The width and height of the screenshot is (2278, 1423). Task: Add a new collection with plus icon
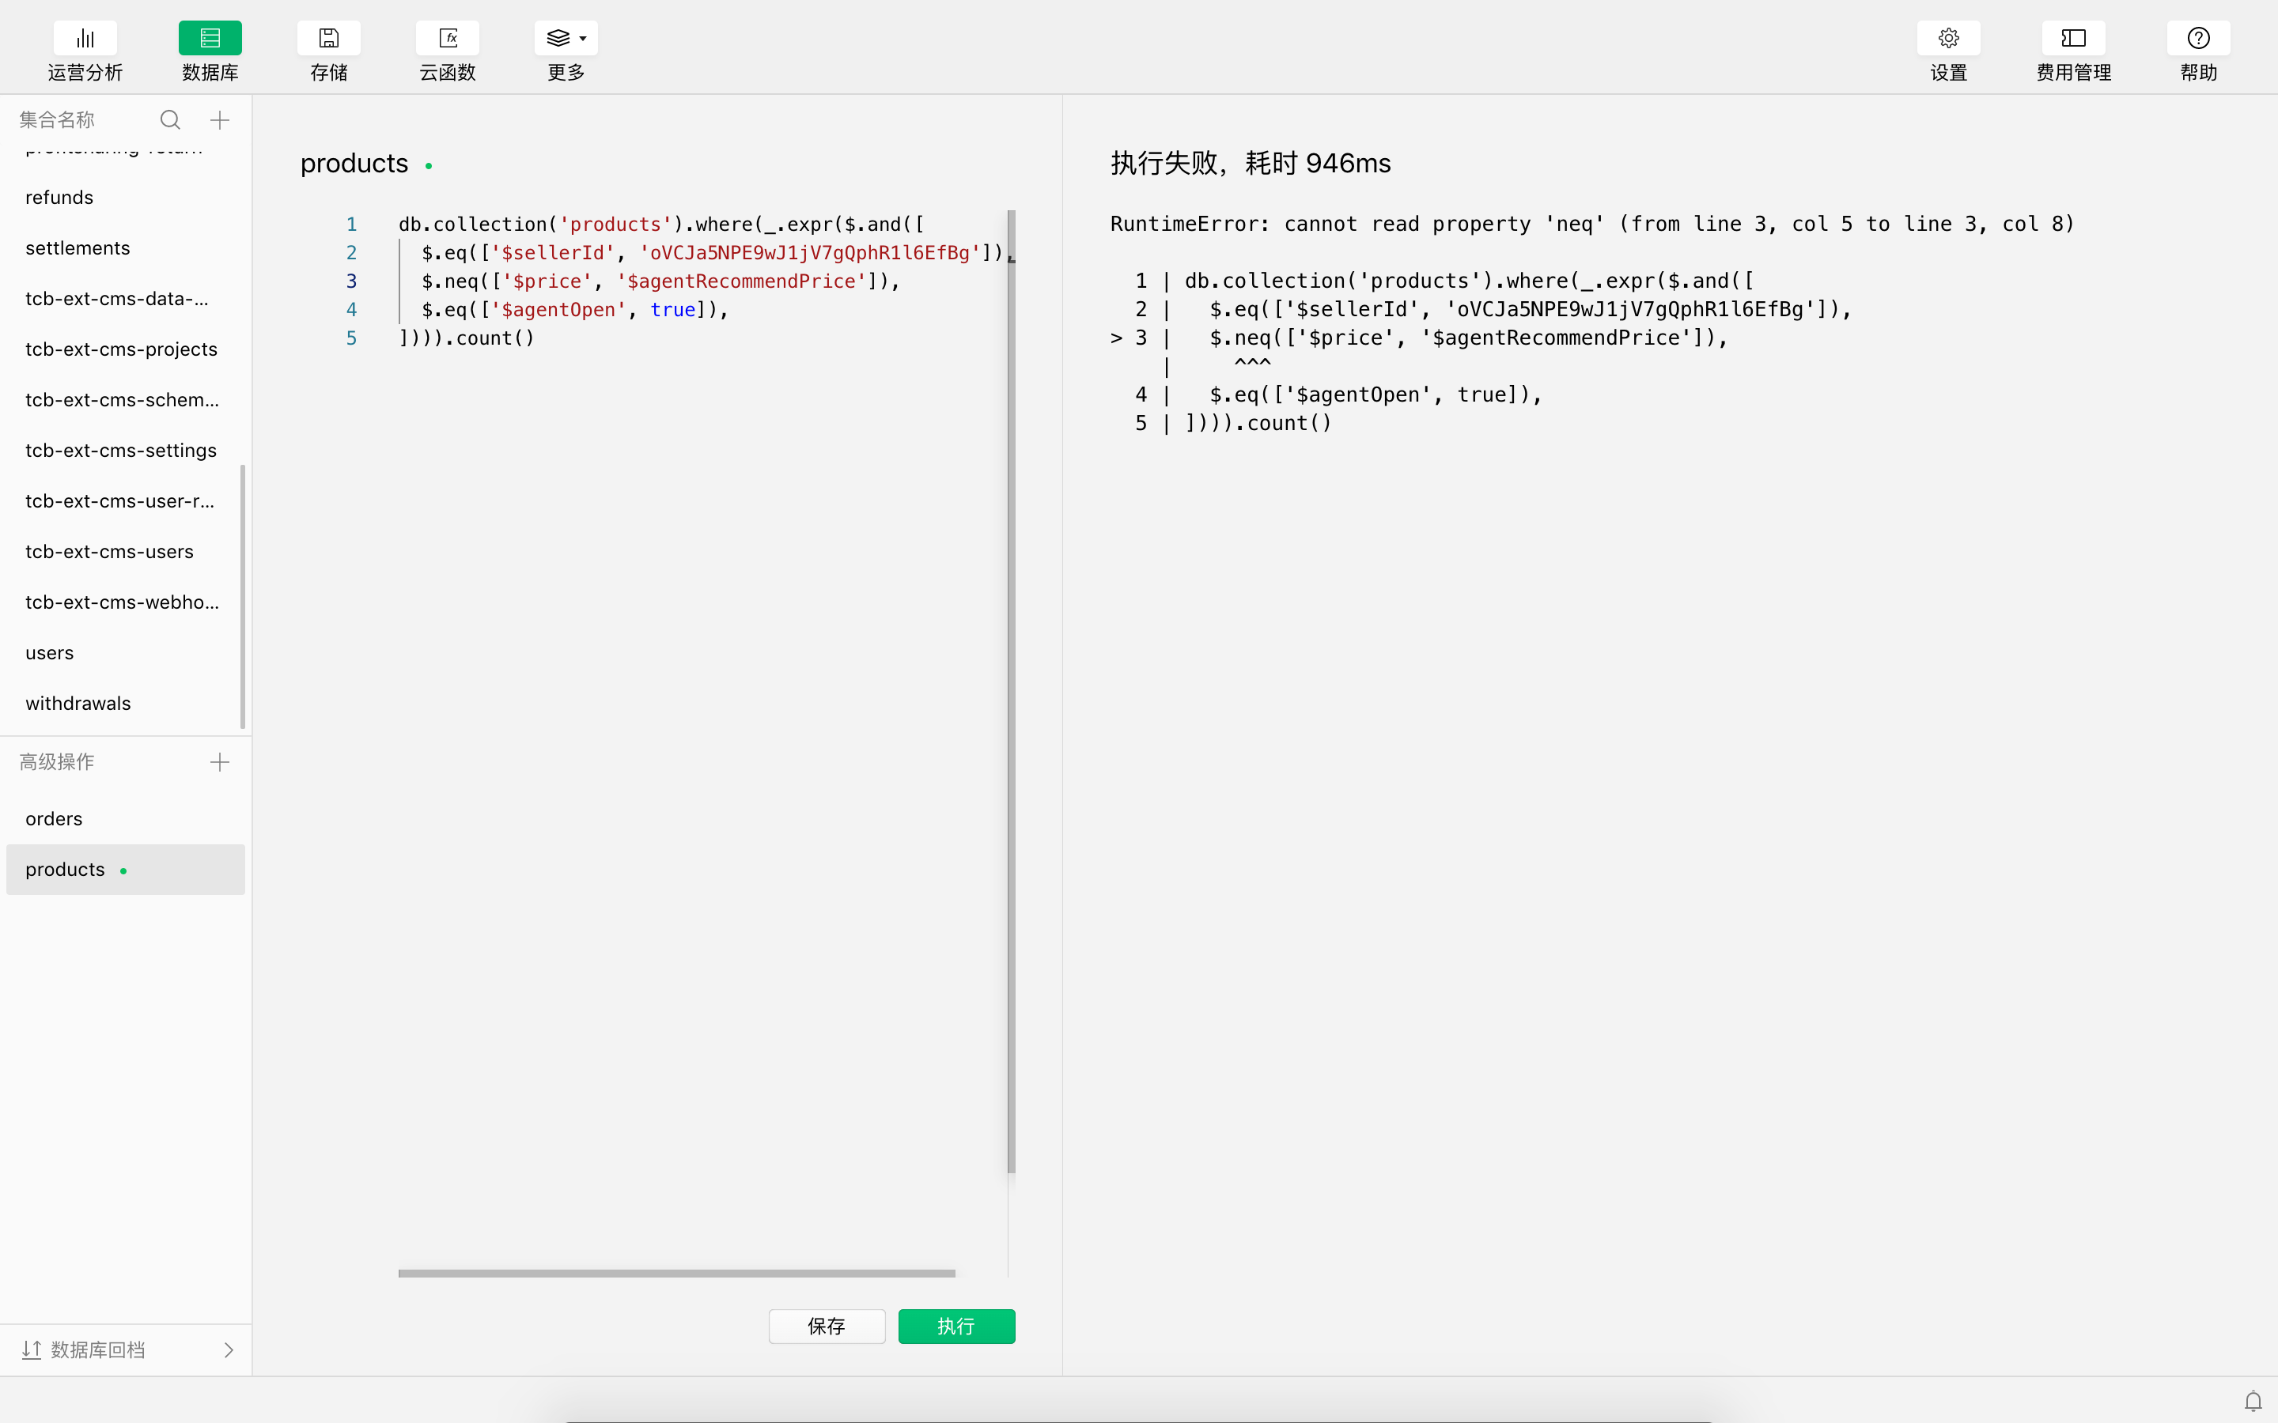(219, 119)
